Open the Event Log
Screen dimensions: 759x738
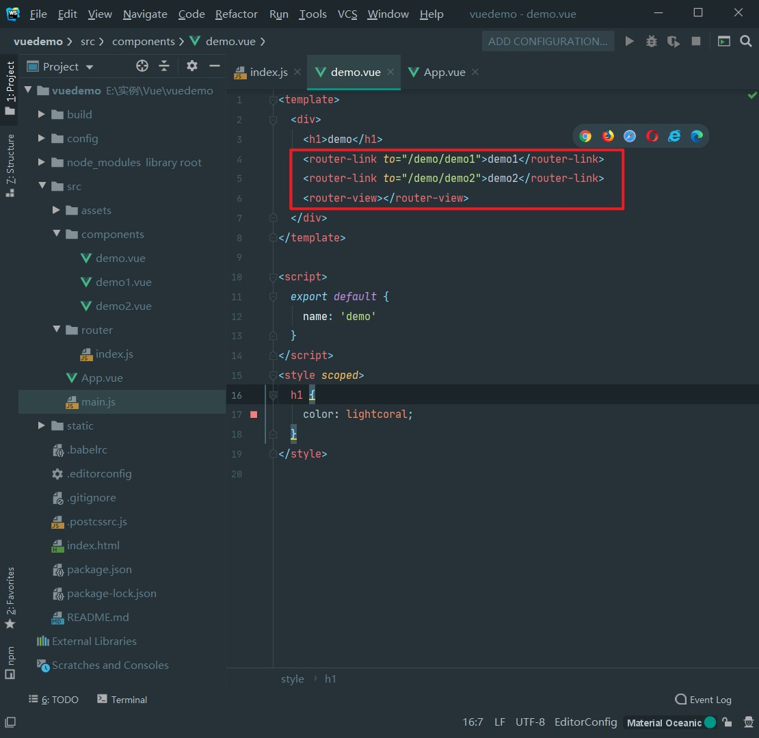coord(703,699)
